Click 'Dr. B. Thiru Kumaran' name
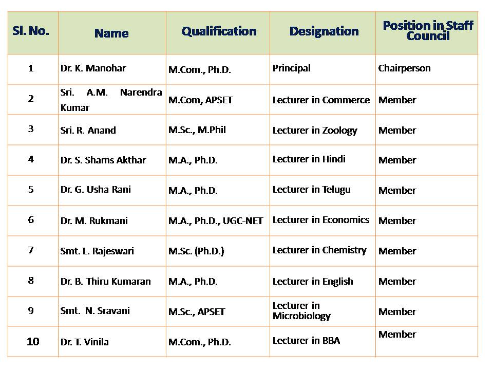 106,281
